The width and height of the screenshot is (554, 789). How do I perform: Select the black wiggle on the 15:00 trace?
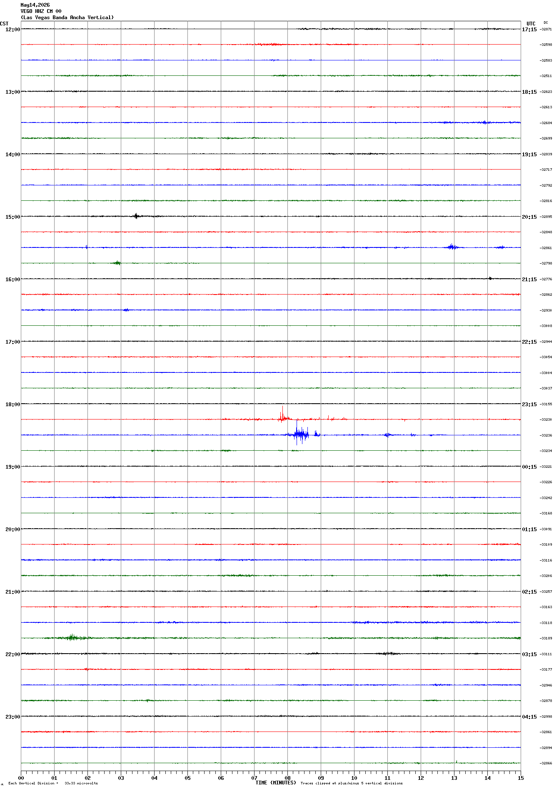coord(136,216)
